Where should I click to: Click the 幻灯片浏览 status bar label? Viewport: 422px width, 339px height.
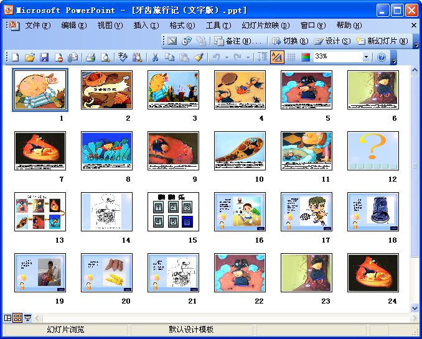pyautogui.click(x=65, y=329)
